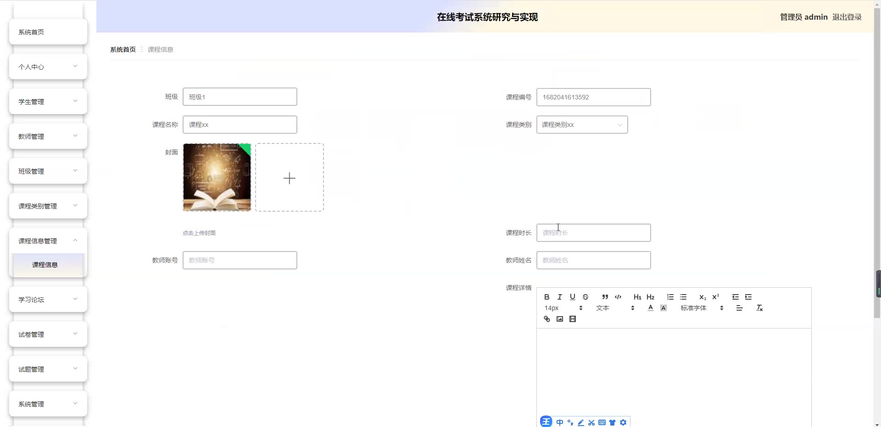This screenshot has height=427, width=881.
Task: Click the plus box to upload a cover
Action: (290, 177)
